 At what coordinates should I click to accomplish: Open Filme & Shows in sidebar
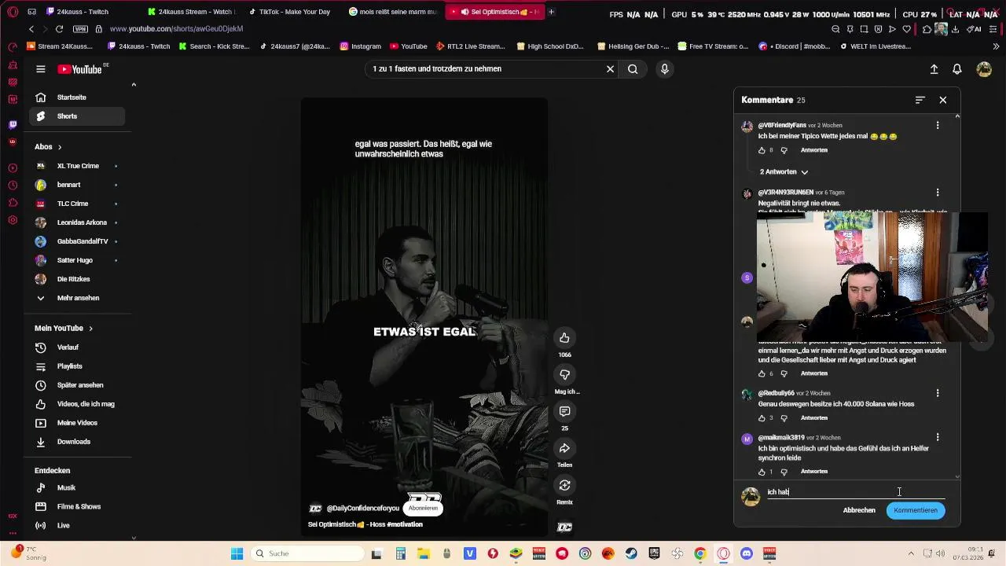tap(77, 507)
